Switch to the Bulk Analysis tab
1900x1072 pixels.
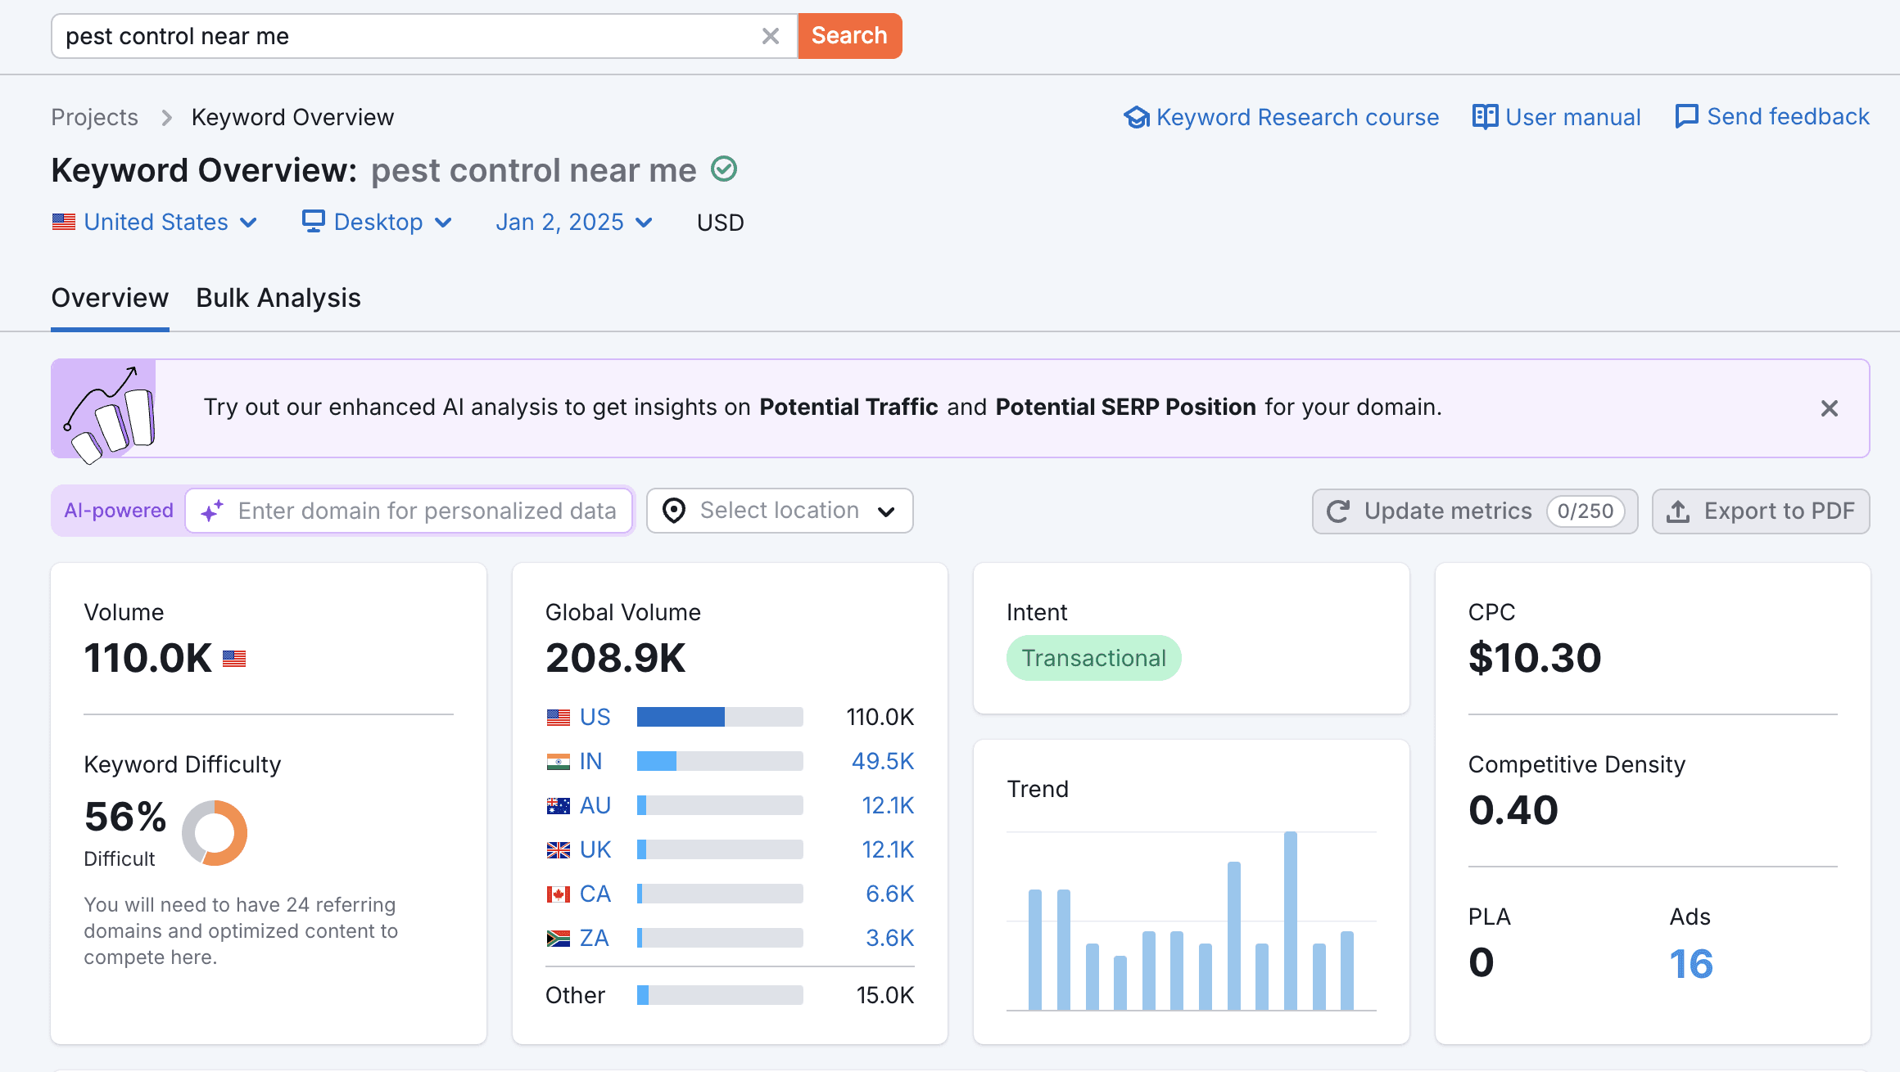[278, 297]
